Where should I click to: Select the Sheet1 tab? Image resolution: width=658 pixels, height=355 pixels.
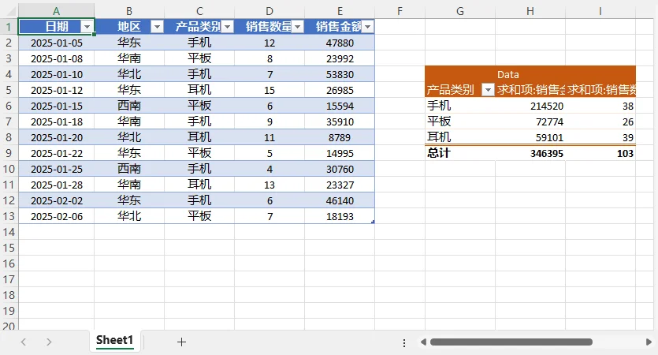(114, 340)
